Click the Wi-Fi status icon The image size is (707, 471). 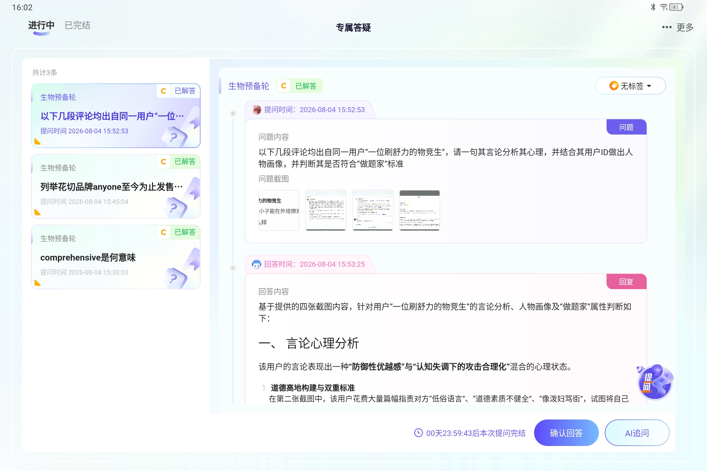click(x=663, y=7)
